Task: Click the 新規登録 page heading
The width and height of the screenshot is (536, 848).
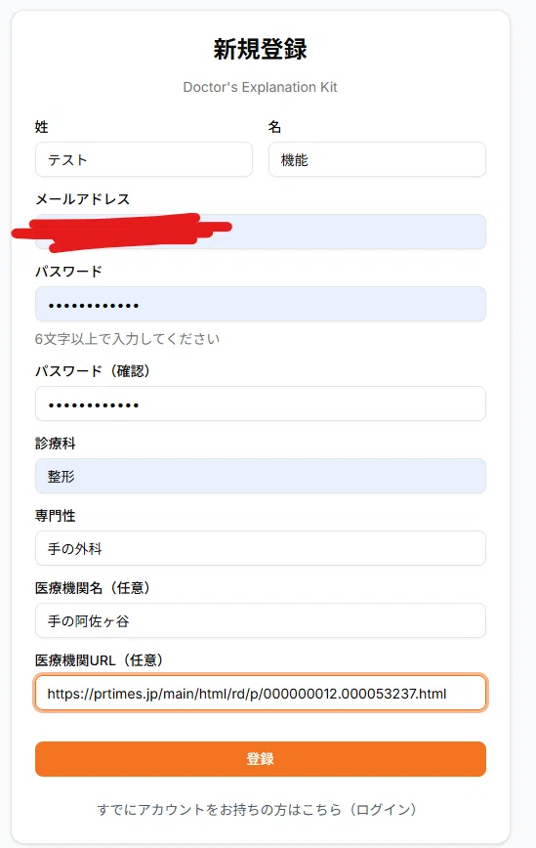Action: [260, 49]
